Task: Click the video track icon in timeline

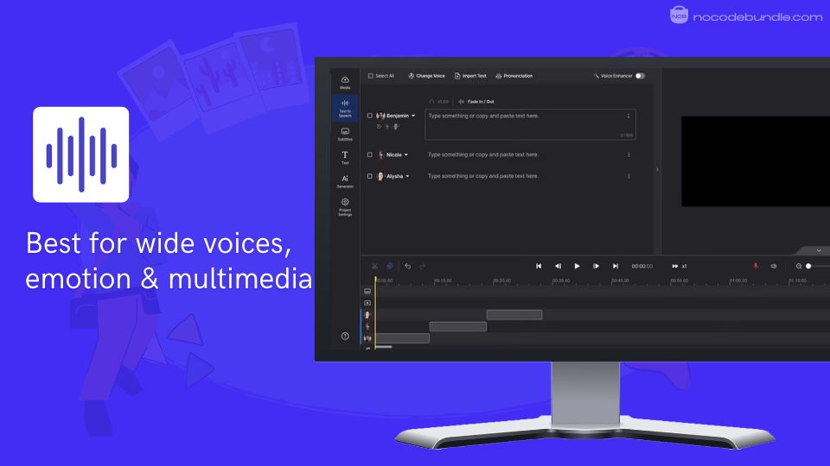Action: [368, 303]
